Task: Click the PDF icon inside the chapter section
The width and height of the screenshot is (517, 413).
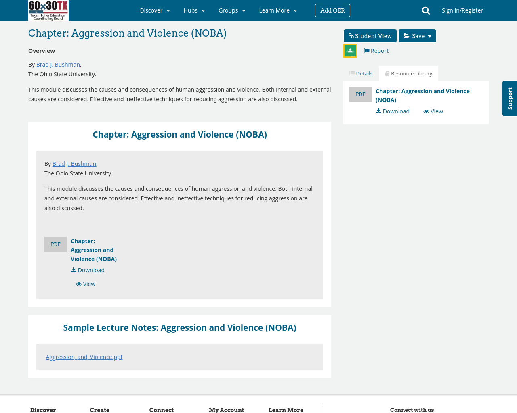Action: pyautogui.click(x=55, y=244)
